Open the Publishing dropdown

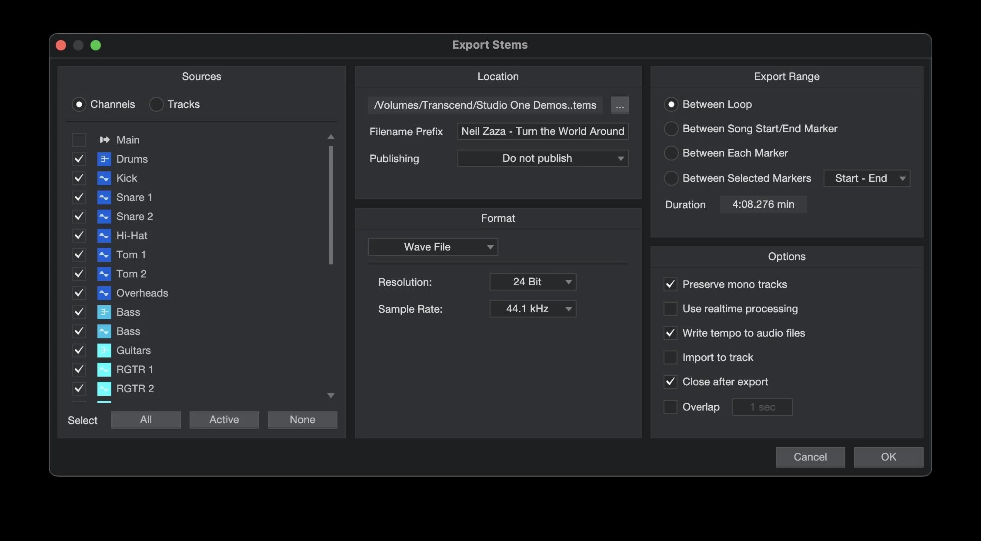pyautogui.click(x=542, y=158)
